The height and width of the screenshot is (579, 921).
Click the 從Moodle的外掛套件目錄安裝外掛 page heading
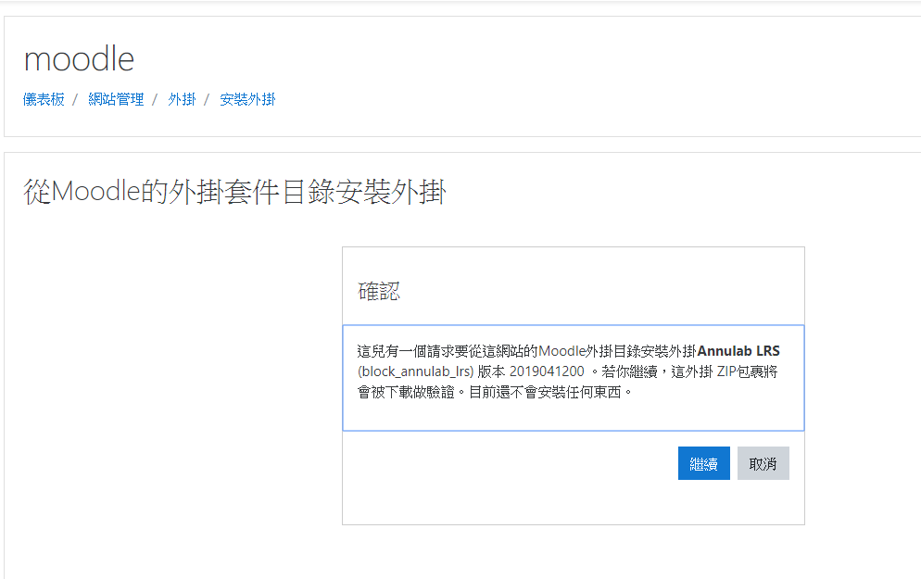[x=235, y=192]
